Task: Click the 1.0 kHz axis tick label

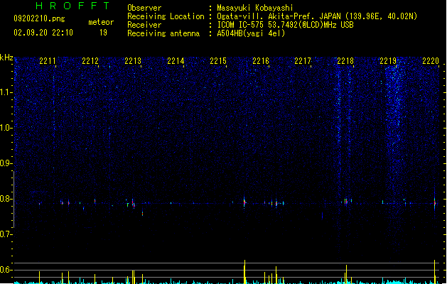Action: (6, 128)
